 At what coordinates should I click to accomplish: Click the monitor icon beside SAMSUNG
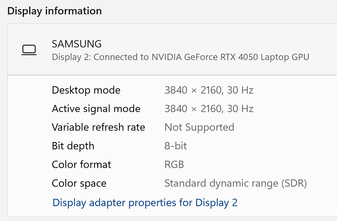(x=29, y=50)
